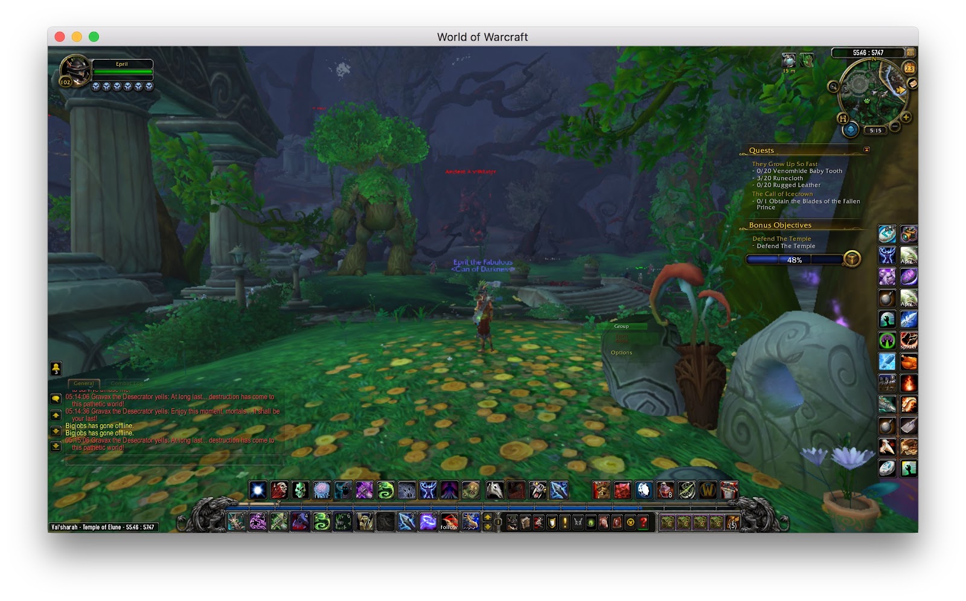Summon the white horse skull mount icon

(x=495, y=490)
